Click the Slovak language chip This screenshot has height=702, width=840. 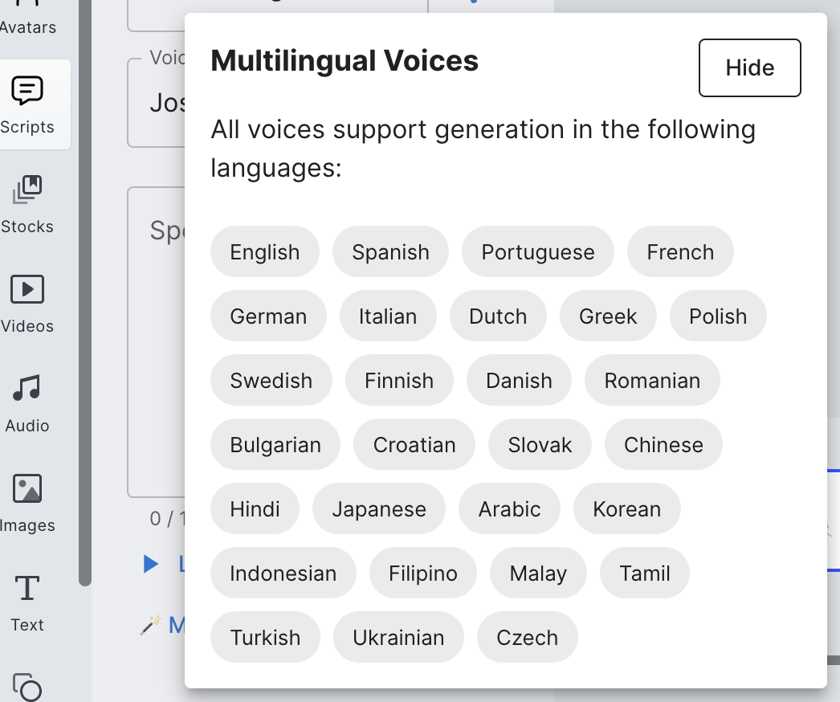tap(540, 445)
